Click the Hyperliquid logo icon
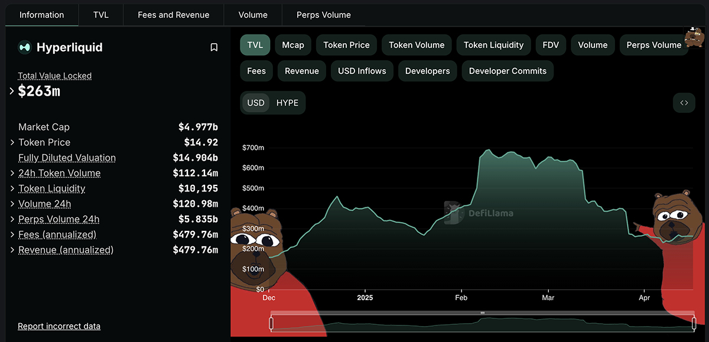The image size is (709, 342). click(x=25, y=47)
